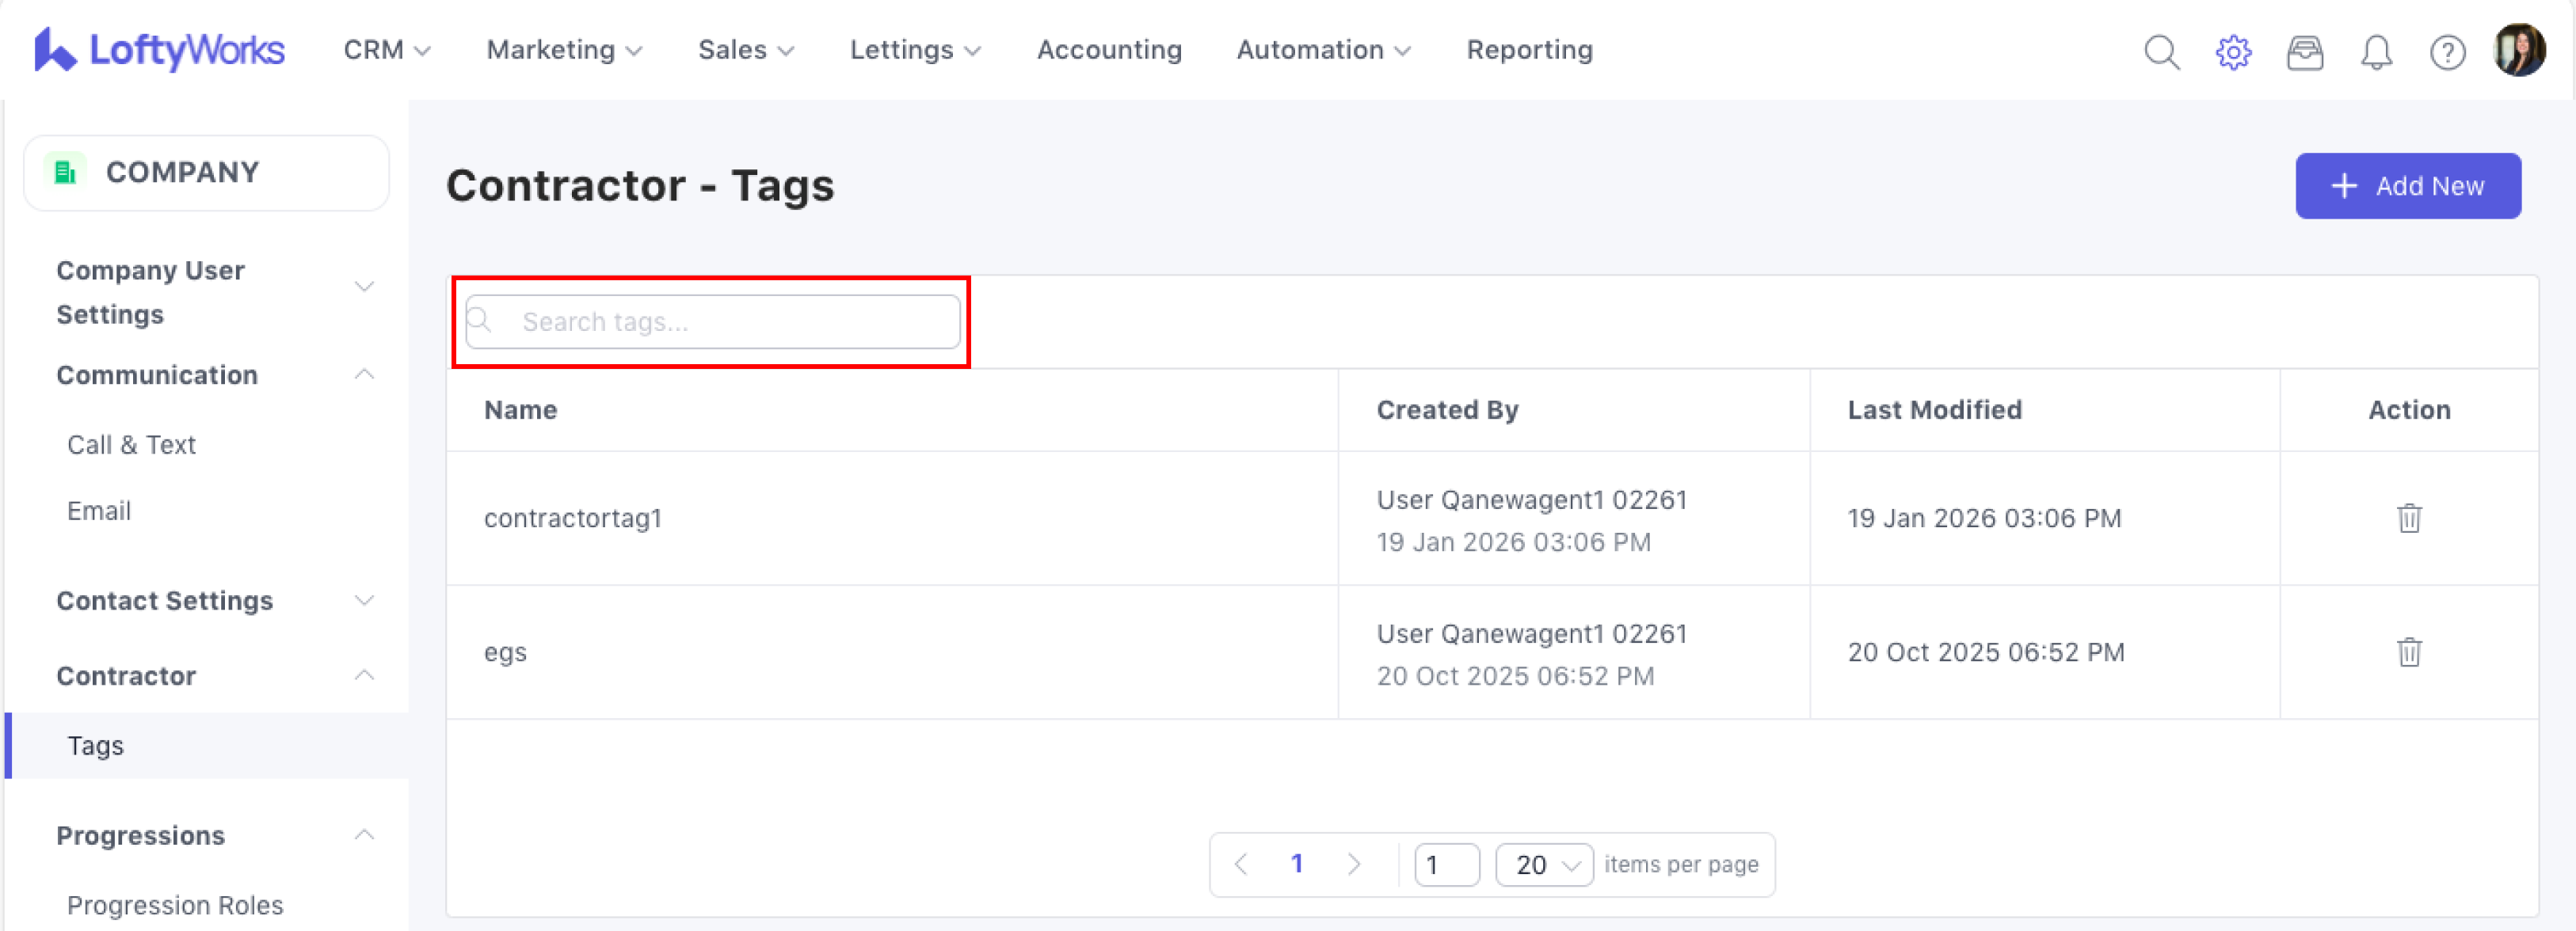Collapse the Communication section
The width and height of the screenshot is (2576, 931).
[364, 374]
